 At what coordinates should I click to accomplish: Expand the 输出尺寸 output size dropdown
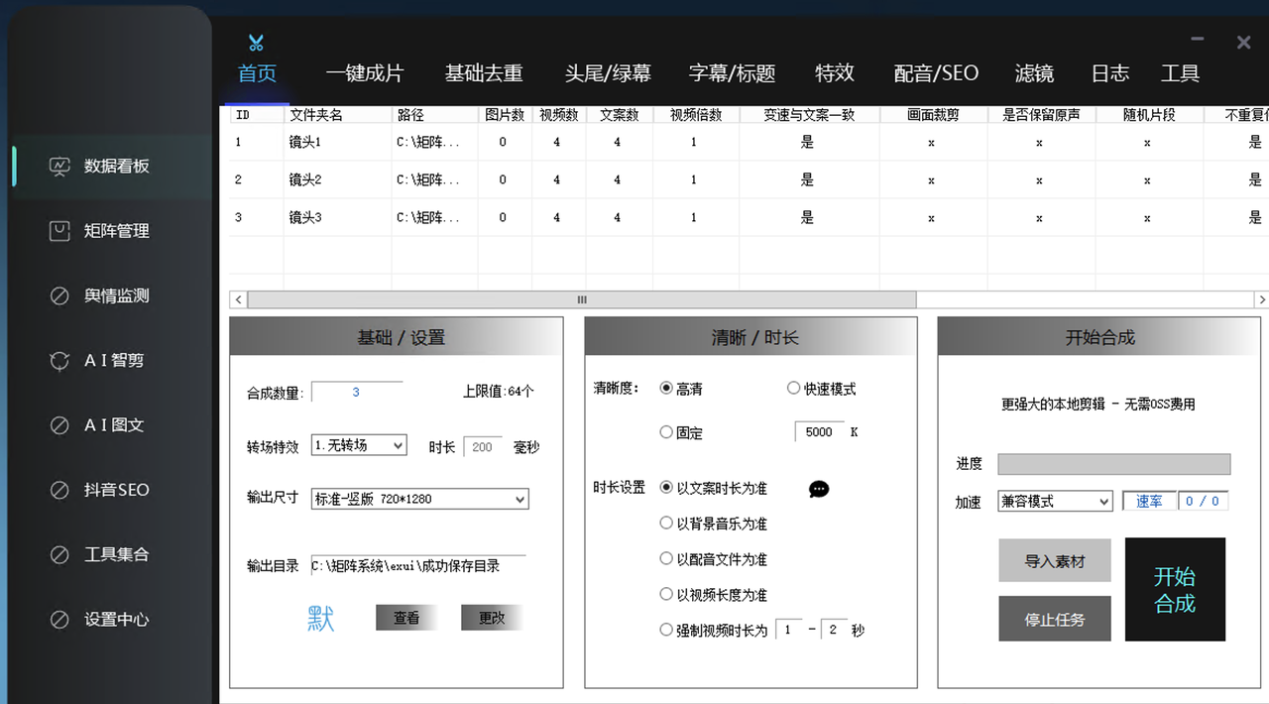420,499
